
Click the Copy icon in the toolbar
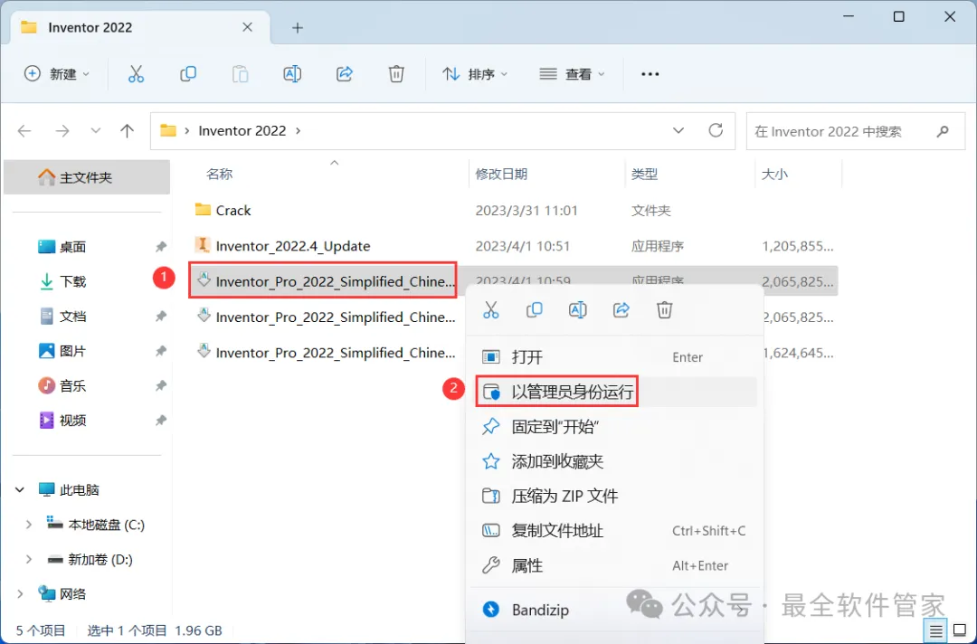click(x=187, y=74)
